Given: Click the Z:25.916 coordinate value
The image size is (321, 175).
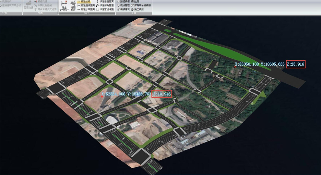Looking at the screenshot, I should click(296, 64).
